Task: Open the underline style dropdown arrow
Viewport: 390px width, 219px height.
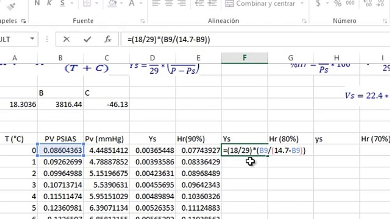Action: click(x=72, y=4)
